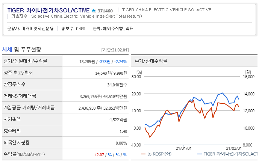
Task: Click the 14,000 won axis label
Action: (x=248, y=94)
